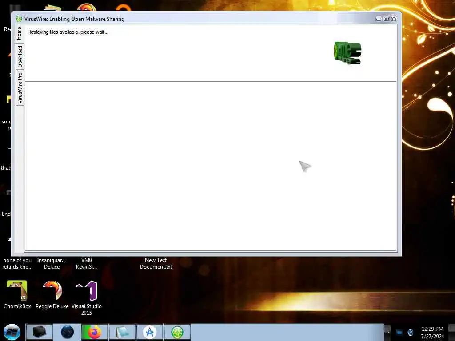Click the green VirusWire logo image
Image resolution: width=455 pixels, height=341 pixels.
pos(347,53)
